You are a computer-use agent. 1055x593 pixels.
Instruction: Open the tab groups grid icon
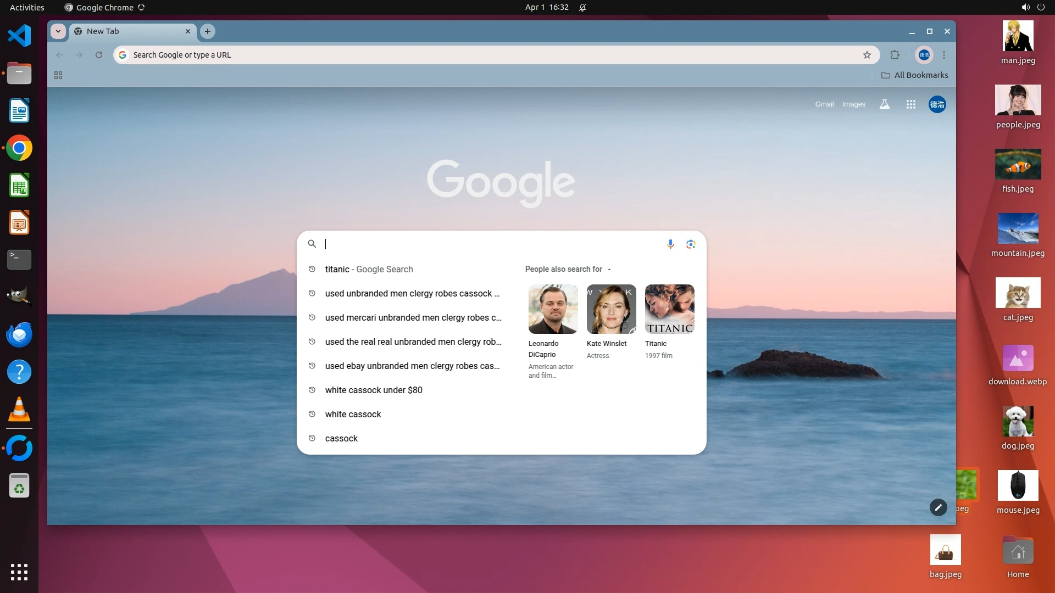pyautogui.click(x=58, y=75)
